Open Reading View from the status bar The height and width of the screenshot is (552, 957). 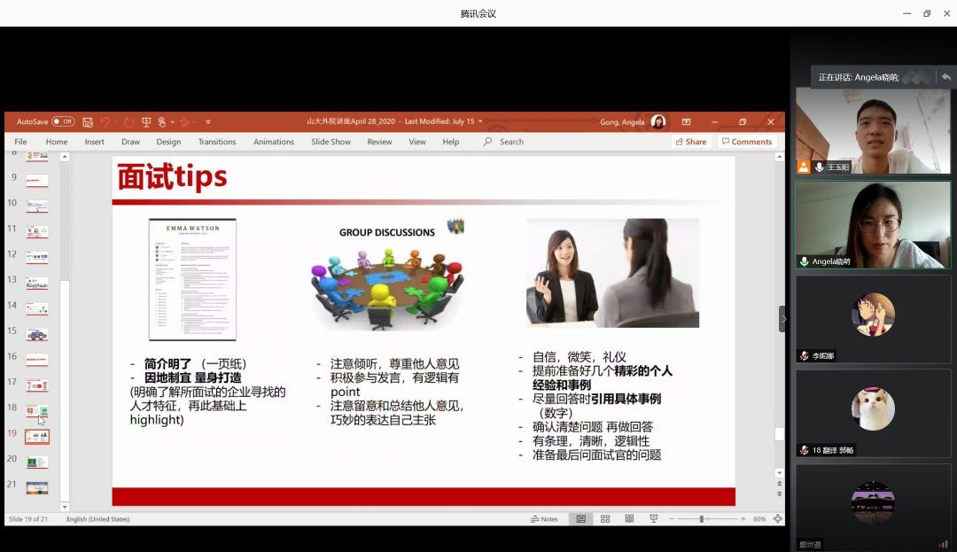coord(629,519)
